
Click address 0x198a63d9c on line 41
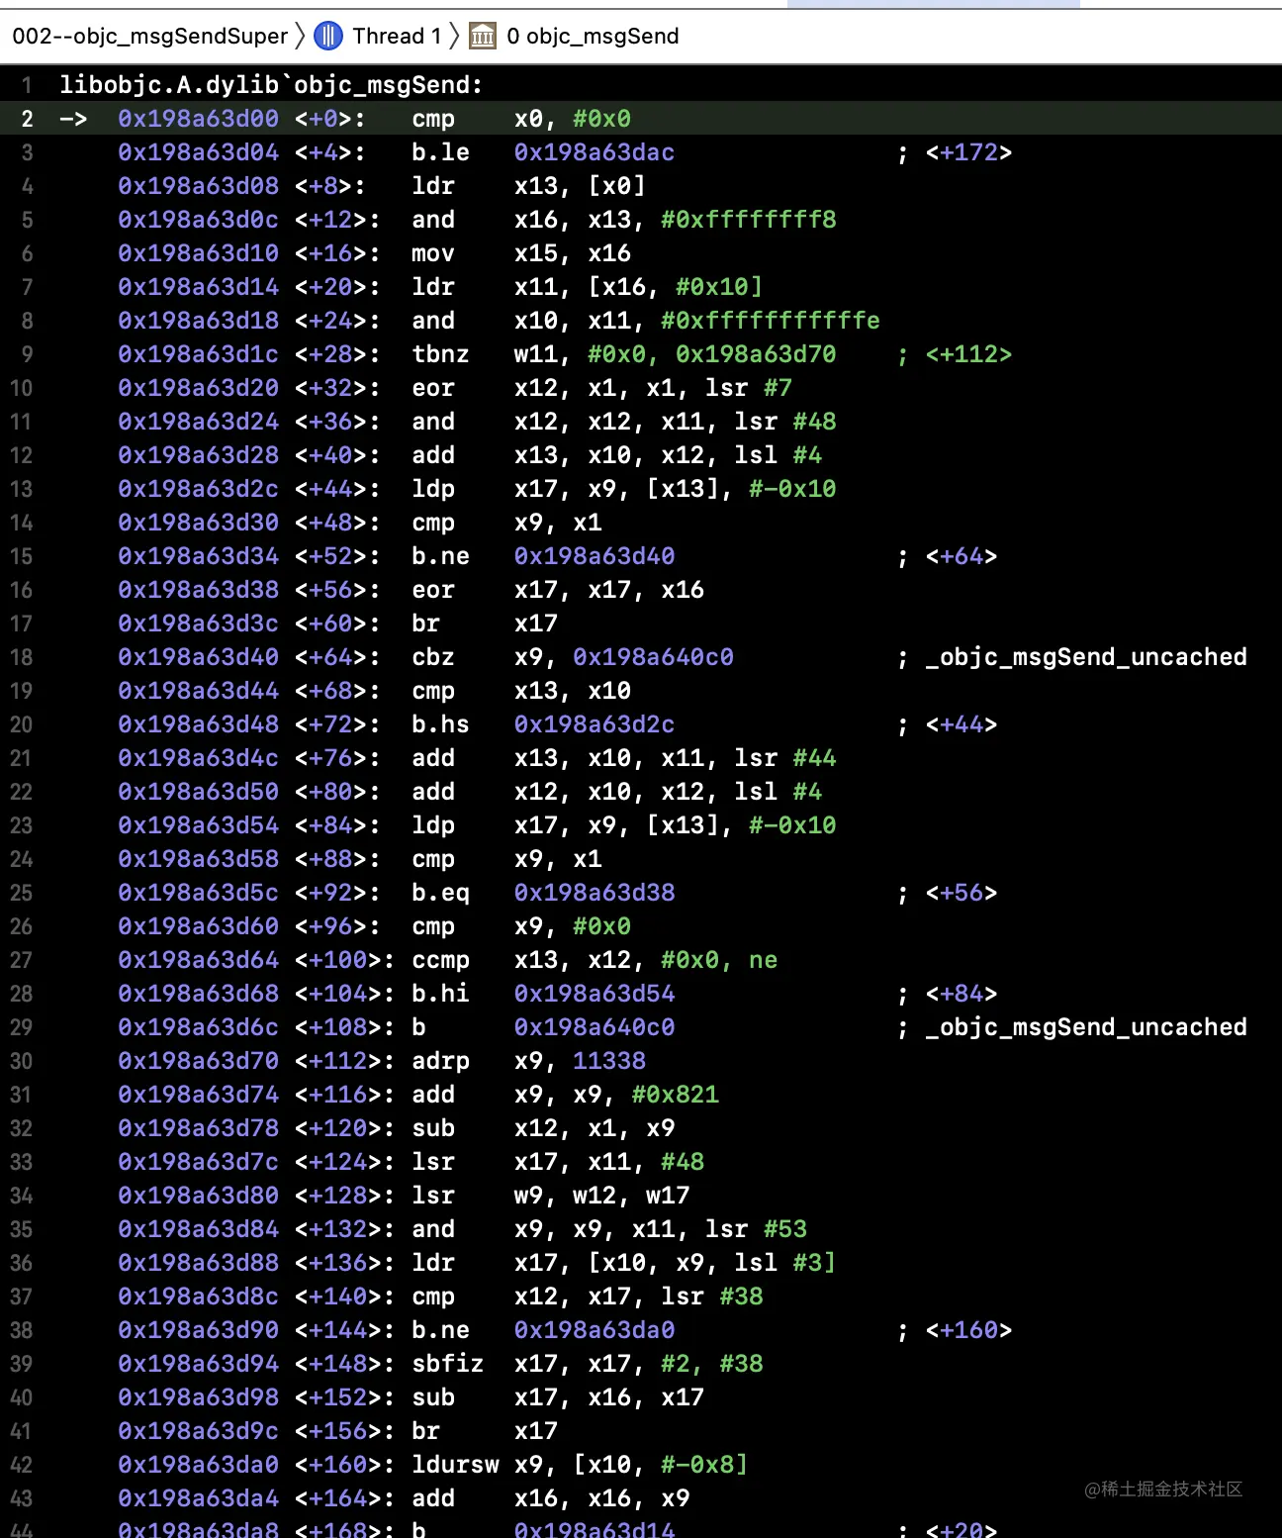[199, 1431]
